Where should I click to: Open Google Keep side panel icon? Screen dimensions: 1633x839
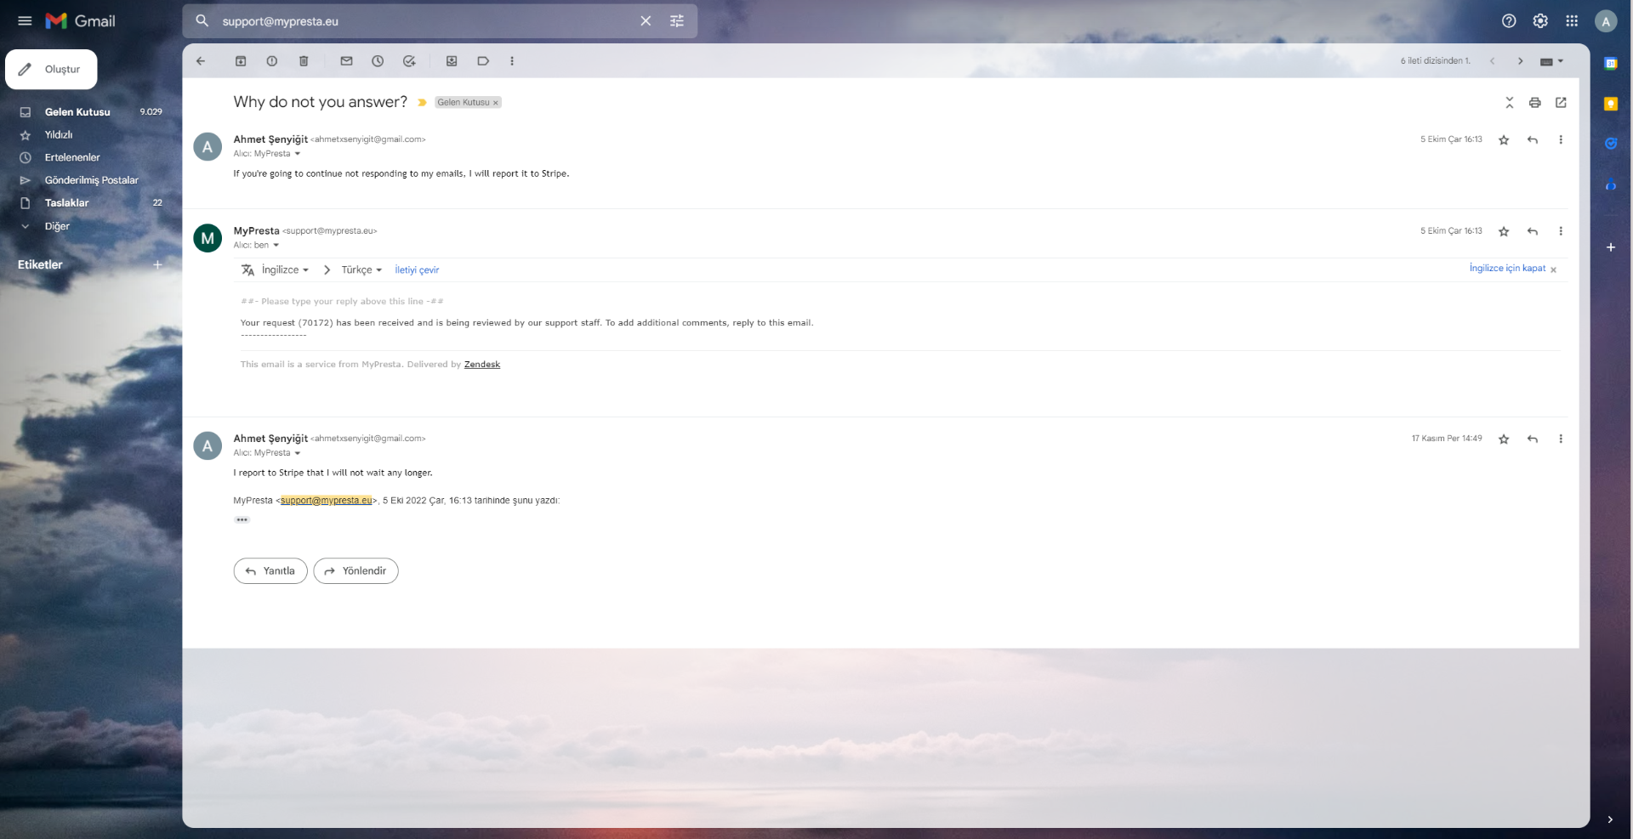click(1610, 104)
